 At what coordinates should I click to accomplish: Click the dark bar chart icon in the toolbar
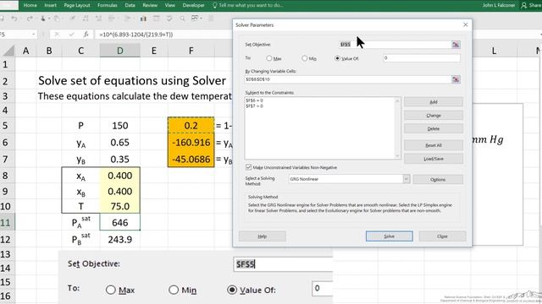pyautogui.click(x=143, y=19)
